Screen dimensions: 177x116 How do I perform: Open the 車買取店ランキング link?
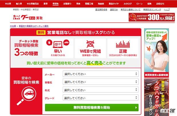tap(152, 10)
